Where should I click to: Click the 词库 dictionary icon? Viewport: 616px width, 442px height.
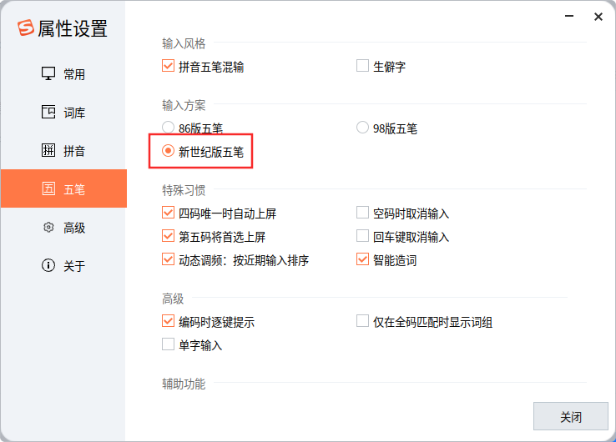click(48, 113)
